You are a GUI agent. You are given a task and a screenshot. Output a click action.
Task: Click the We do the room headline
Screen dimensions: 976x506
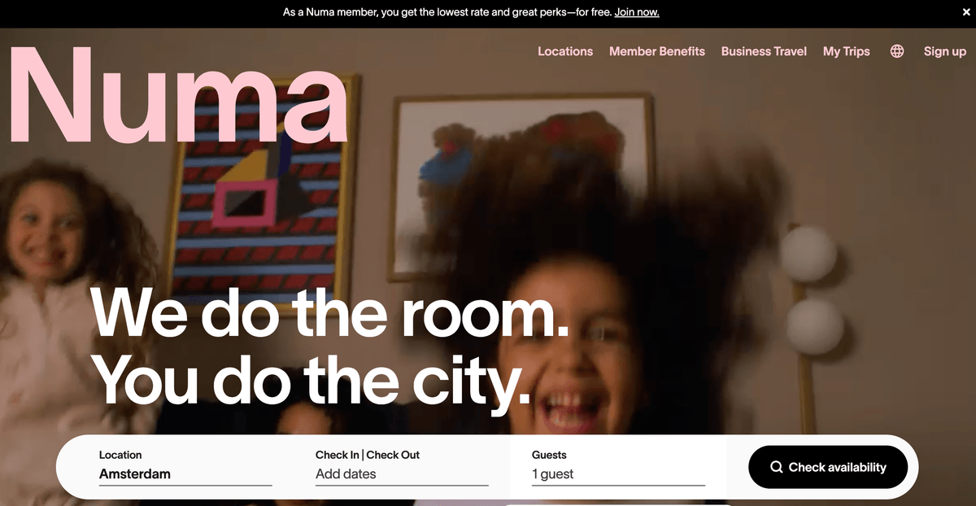tap(329, 313)
